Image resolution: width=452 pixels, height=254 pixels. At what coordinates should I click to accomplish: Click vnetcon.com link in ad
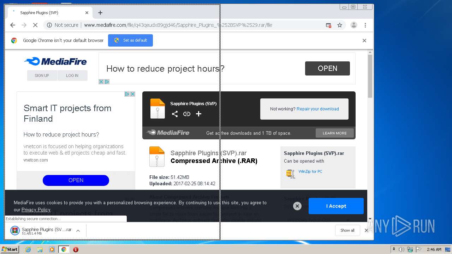click(x=36, y=160)
